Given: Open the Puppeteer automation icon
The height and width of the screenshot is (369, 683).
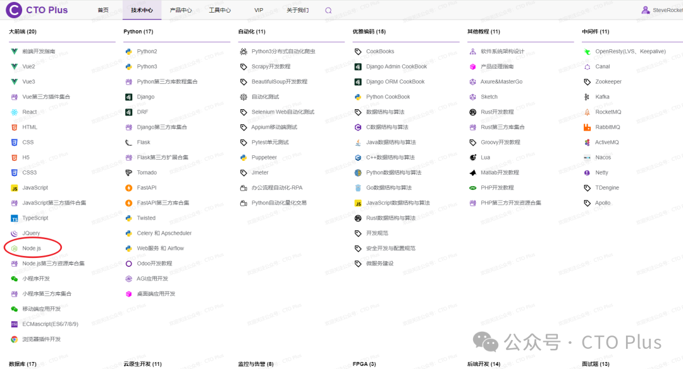Looking at the screenshot, I should tap(244, 157).
